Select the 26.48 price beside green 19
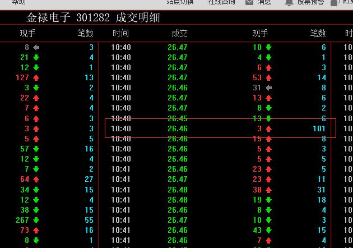The width and height of the screenshot is (353, 248). 178,200
